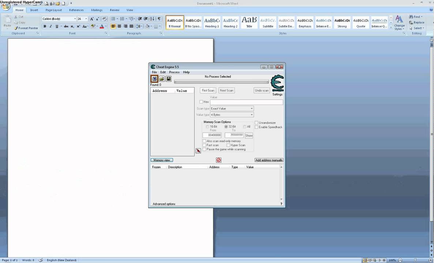Viewport: 434px width, 263px height.
Task: Enable the Hyper Scan checkbox
Action: pos(228,145)
